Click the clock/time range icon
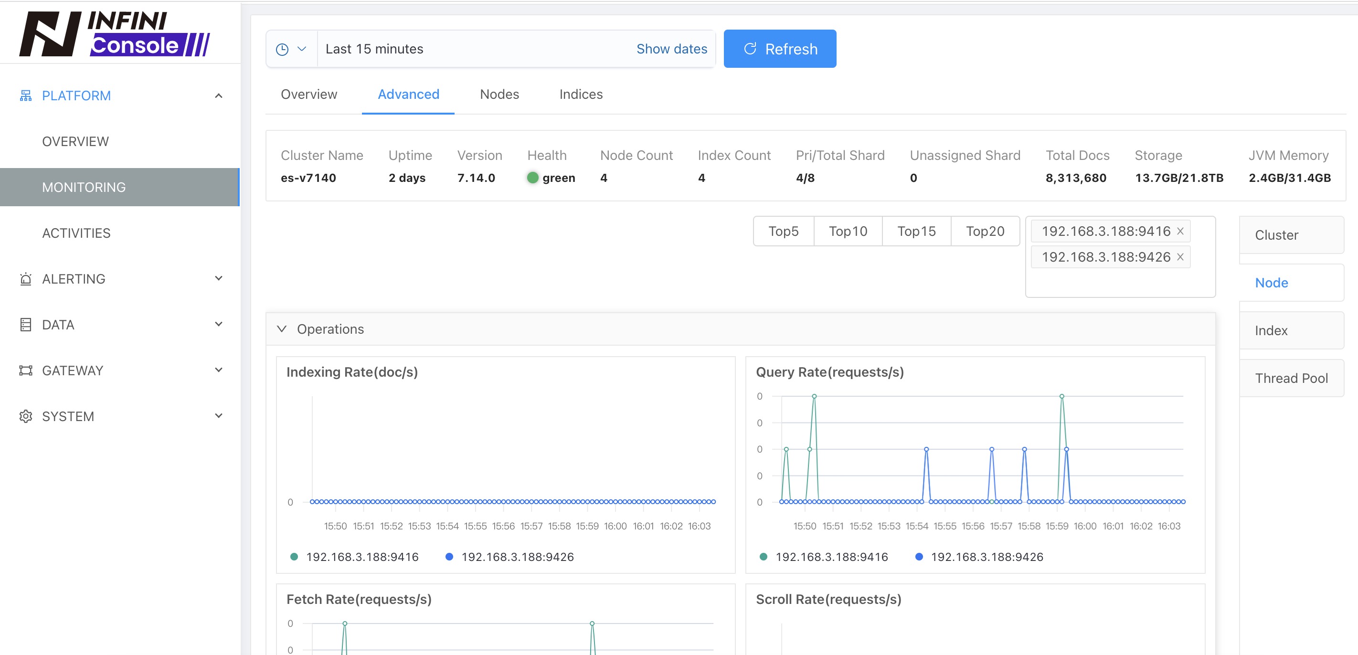Screen dimensions: 1358x655 [x=282, y=49]
